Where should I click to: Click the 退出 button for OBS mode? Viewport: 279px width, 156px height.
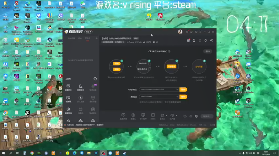point(208,51)
